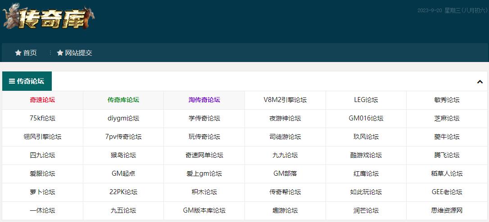This screenshot has width=489, height=222.
Task: Visit the V8M2引擎论坛 link
Action: 285,100
